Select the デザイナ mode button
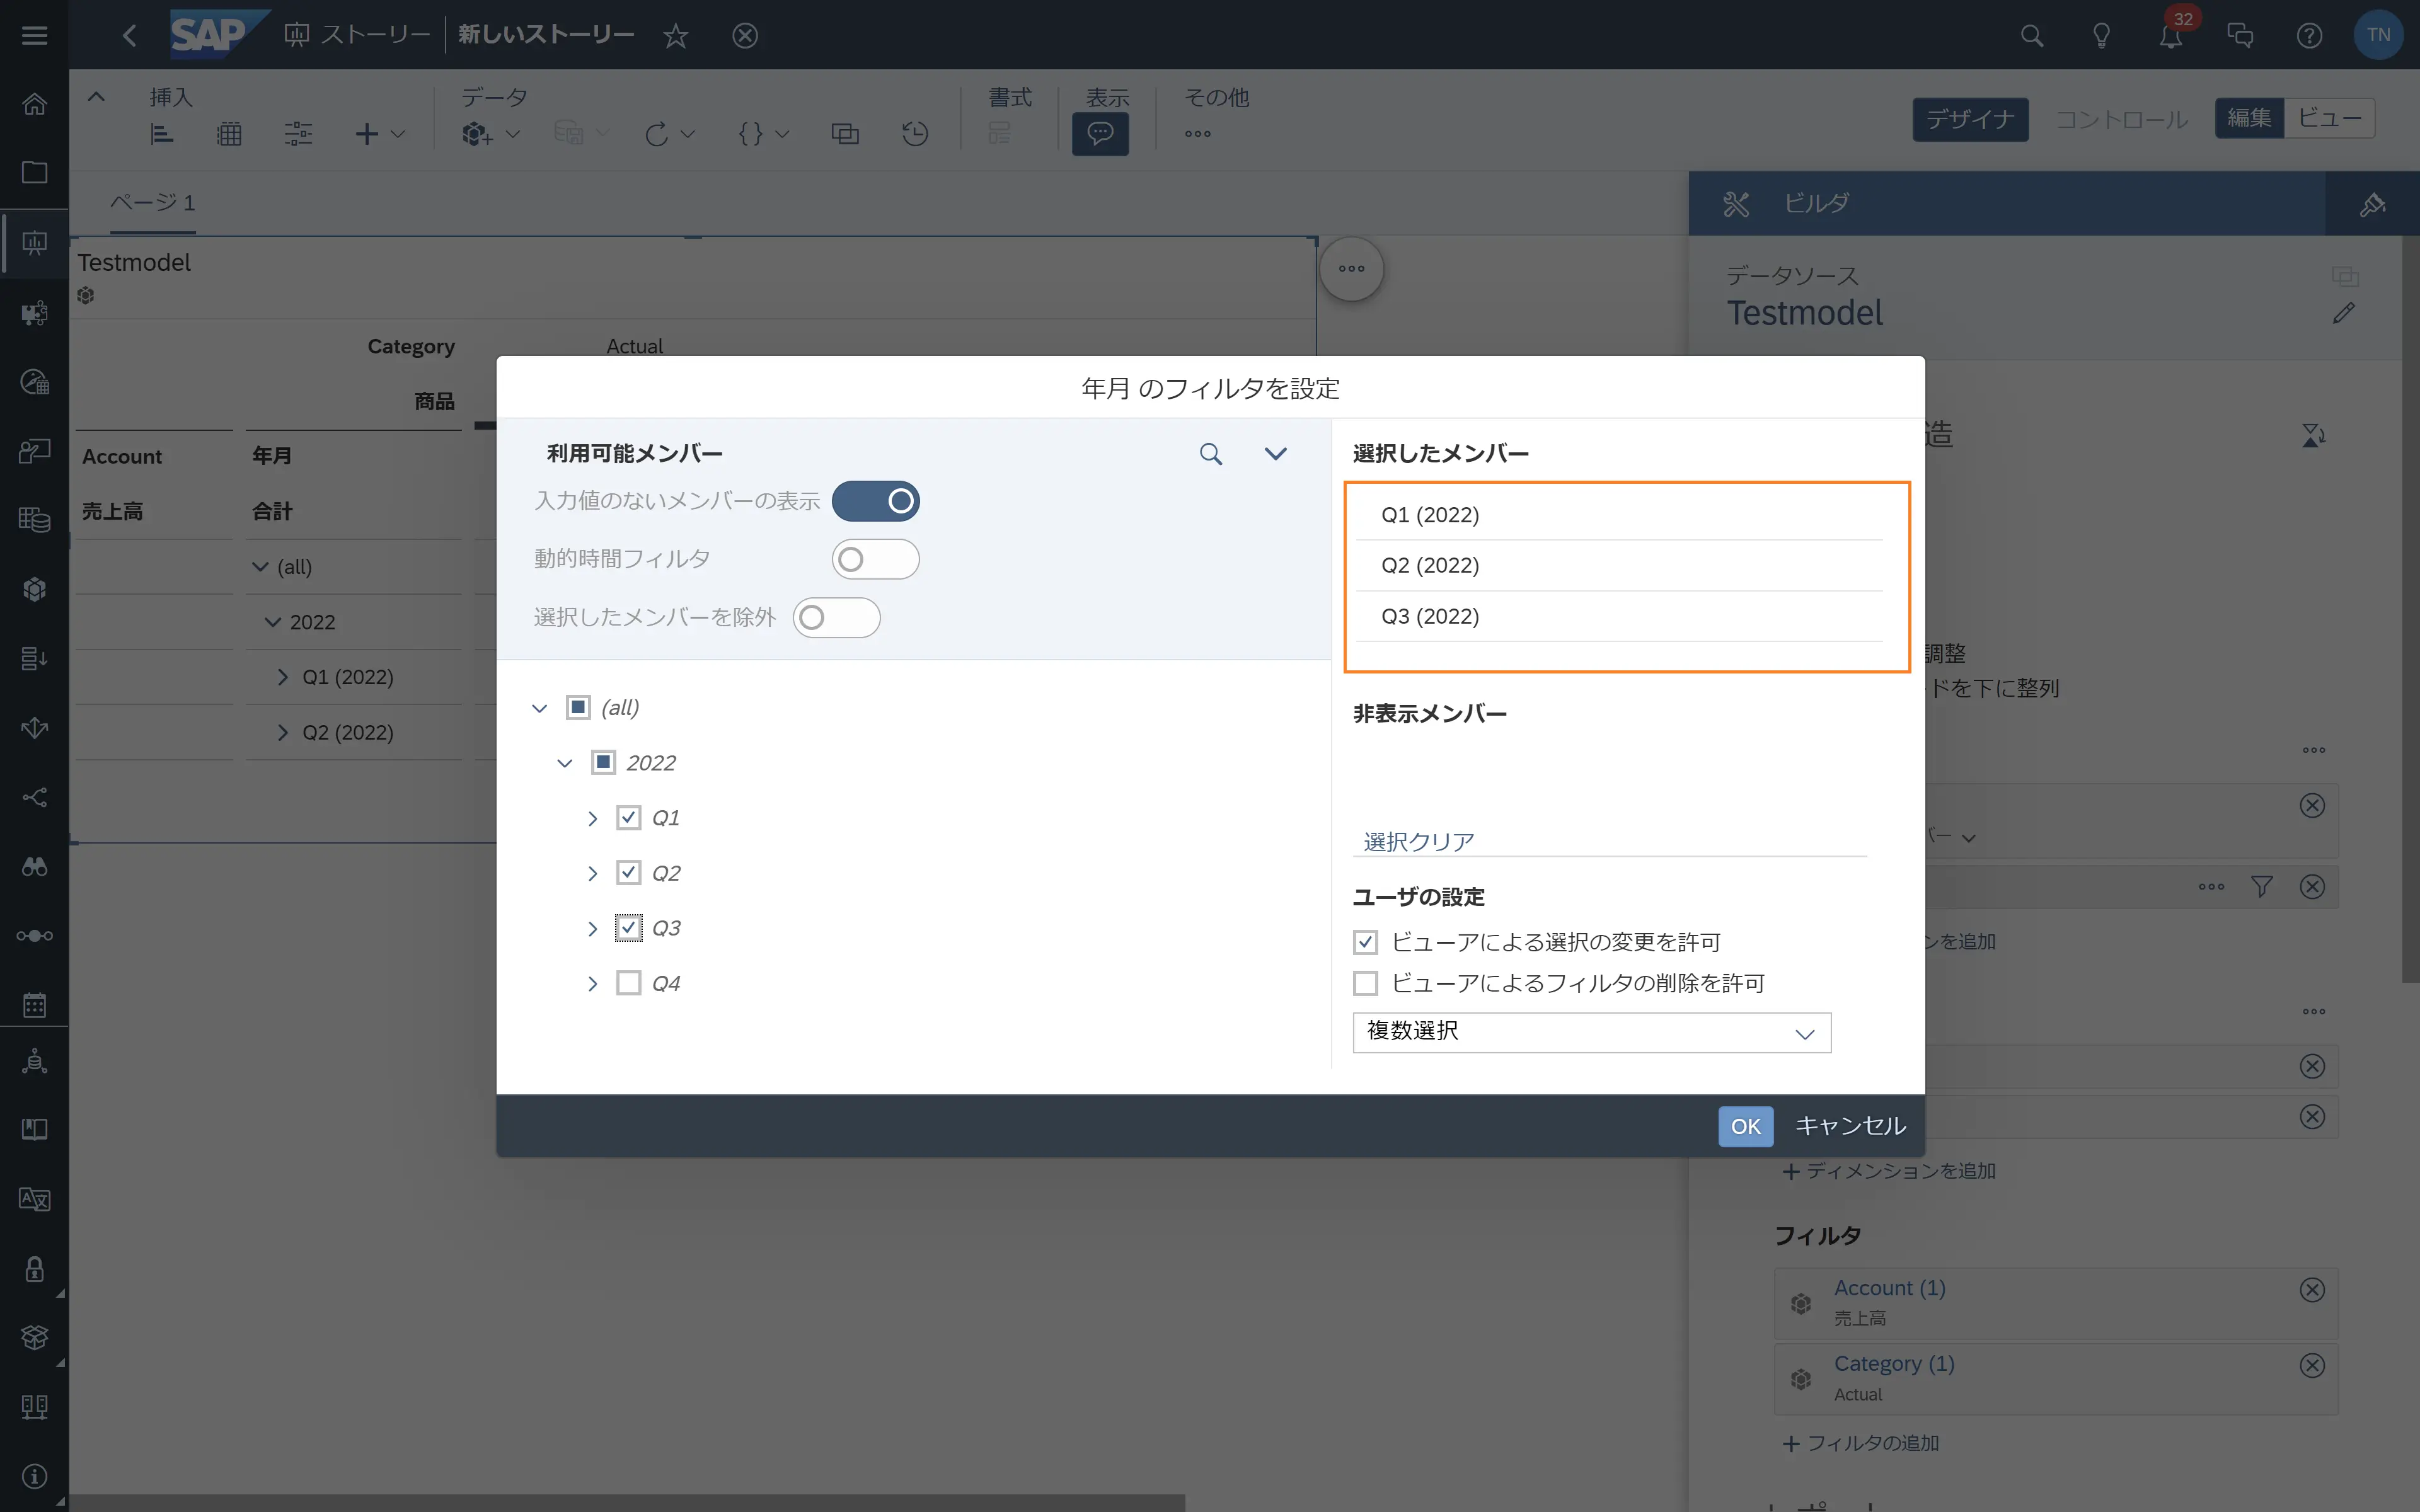 pyautogui.click(x=1970, y=119)
